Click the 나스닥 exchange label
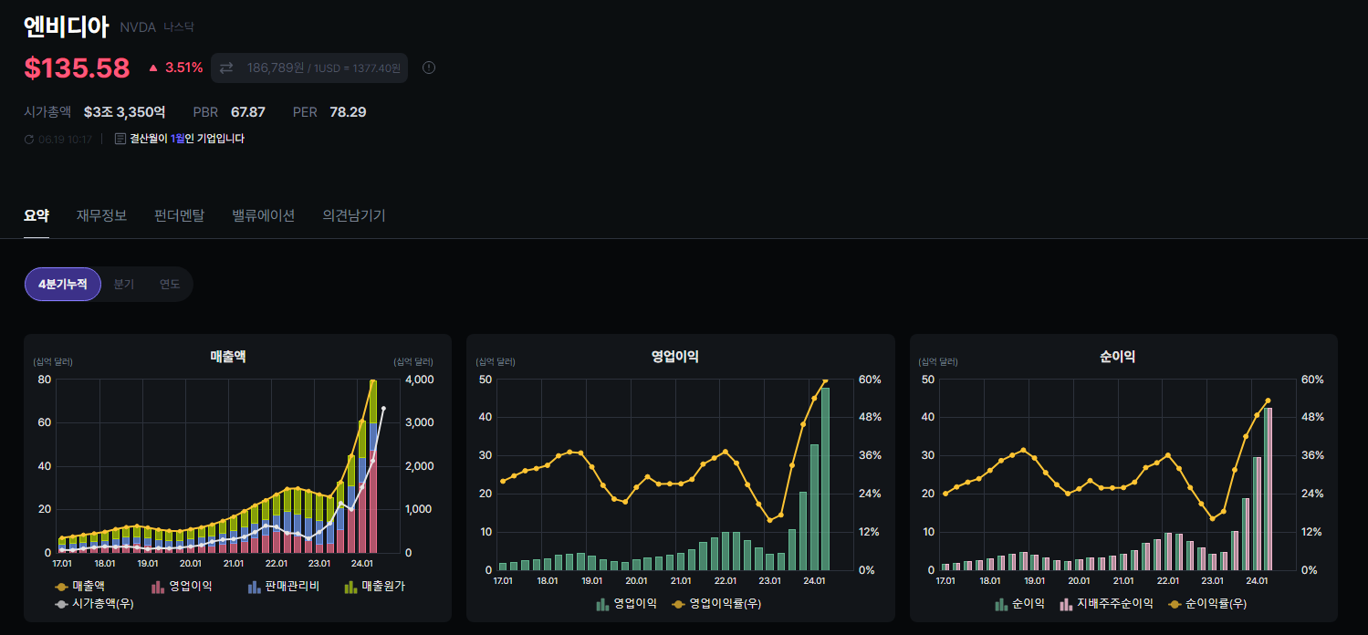 (x=179, y=28)
